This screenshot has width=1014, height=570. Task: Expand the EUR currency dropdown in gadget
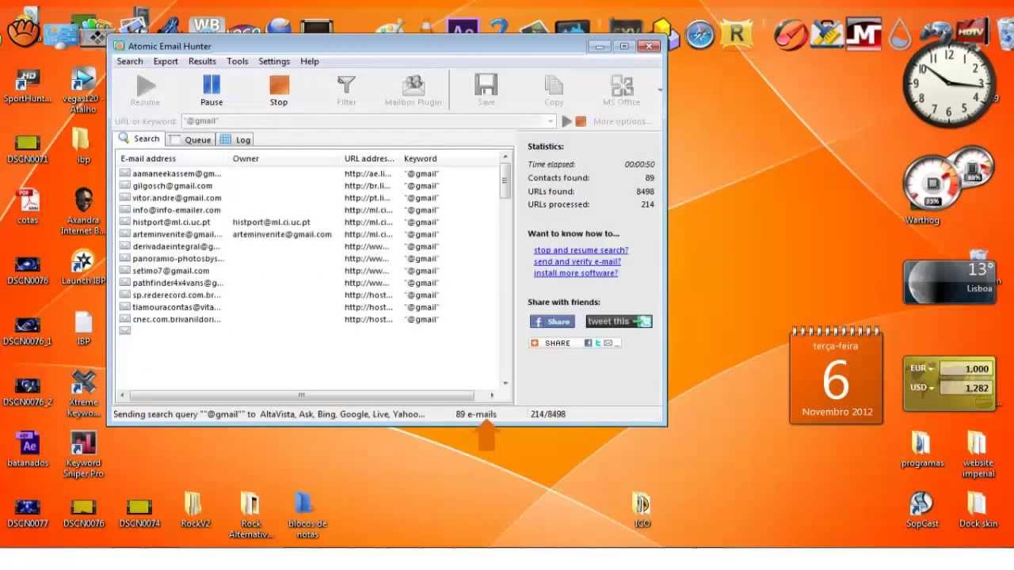(932, 368)
